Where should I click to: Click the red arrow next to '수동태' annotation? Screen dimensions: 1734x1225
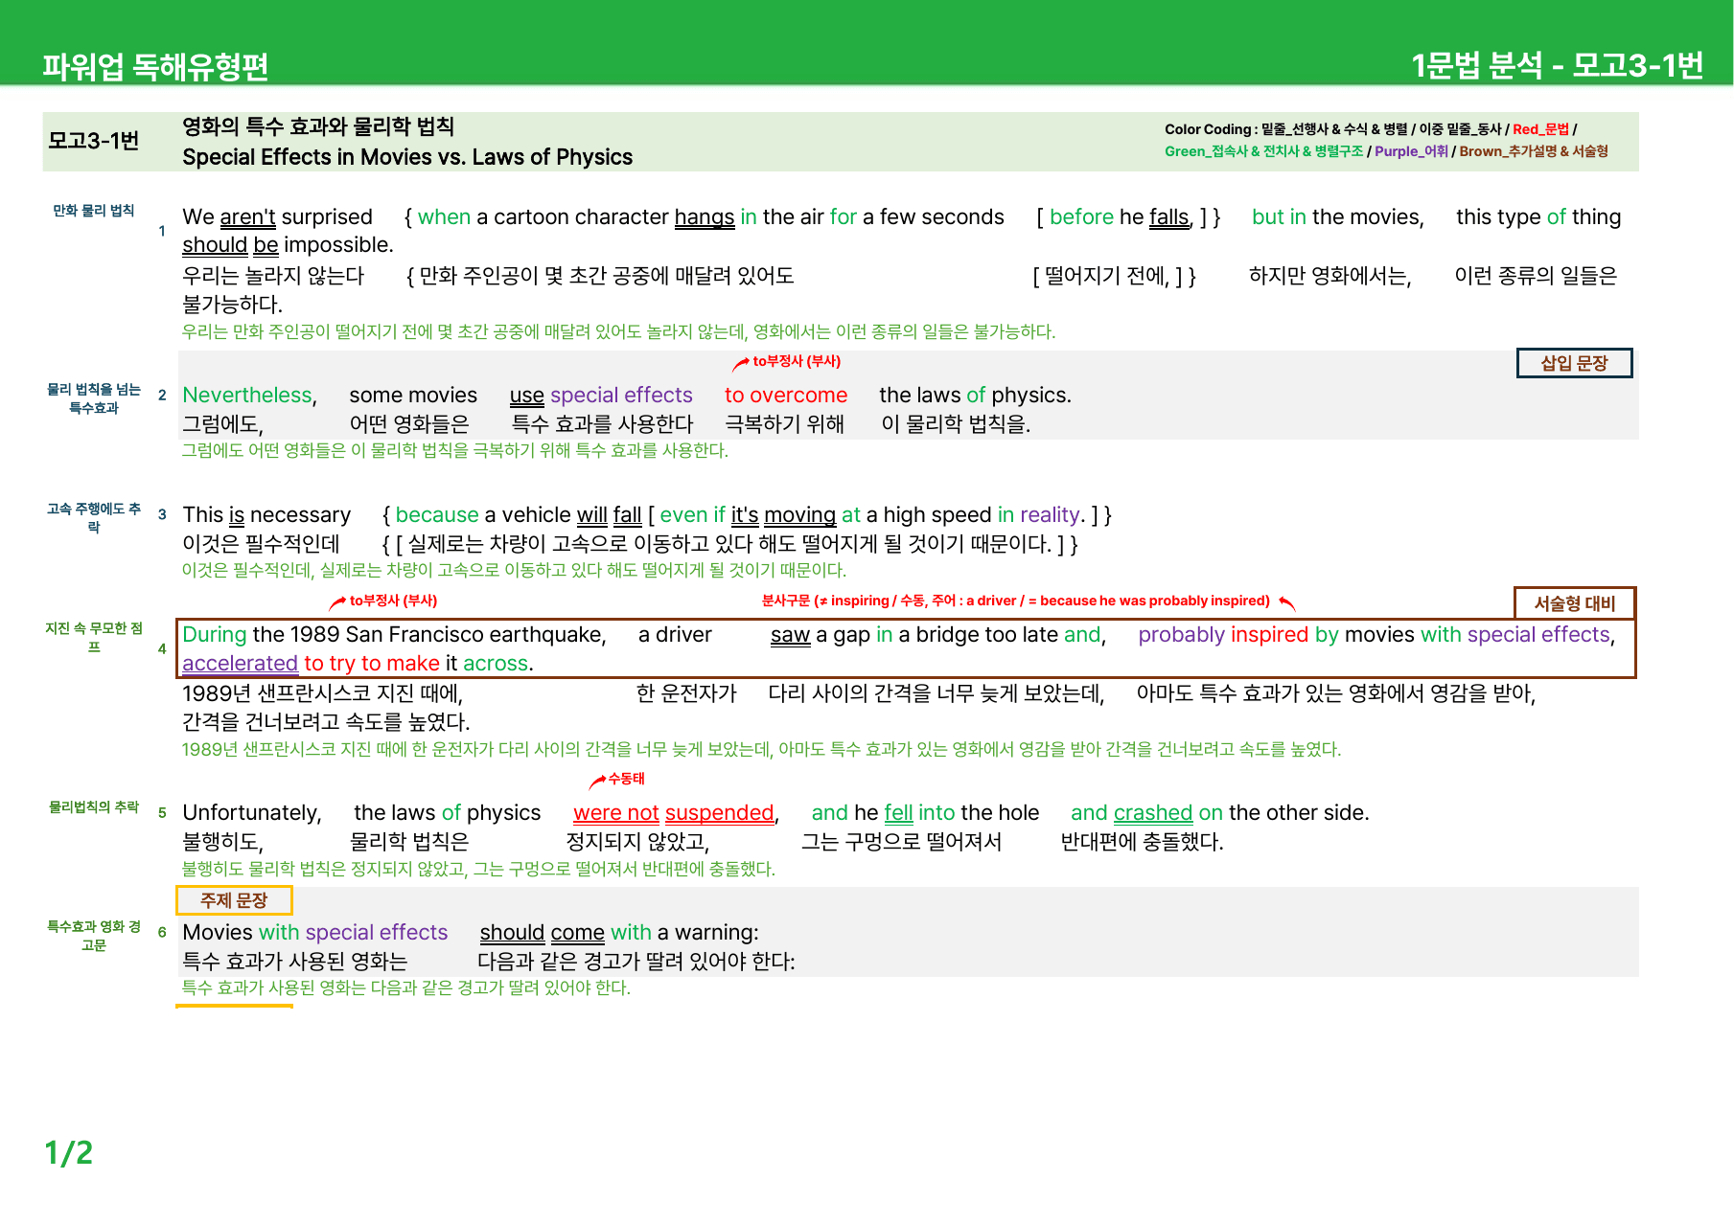(597, 782)
